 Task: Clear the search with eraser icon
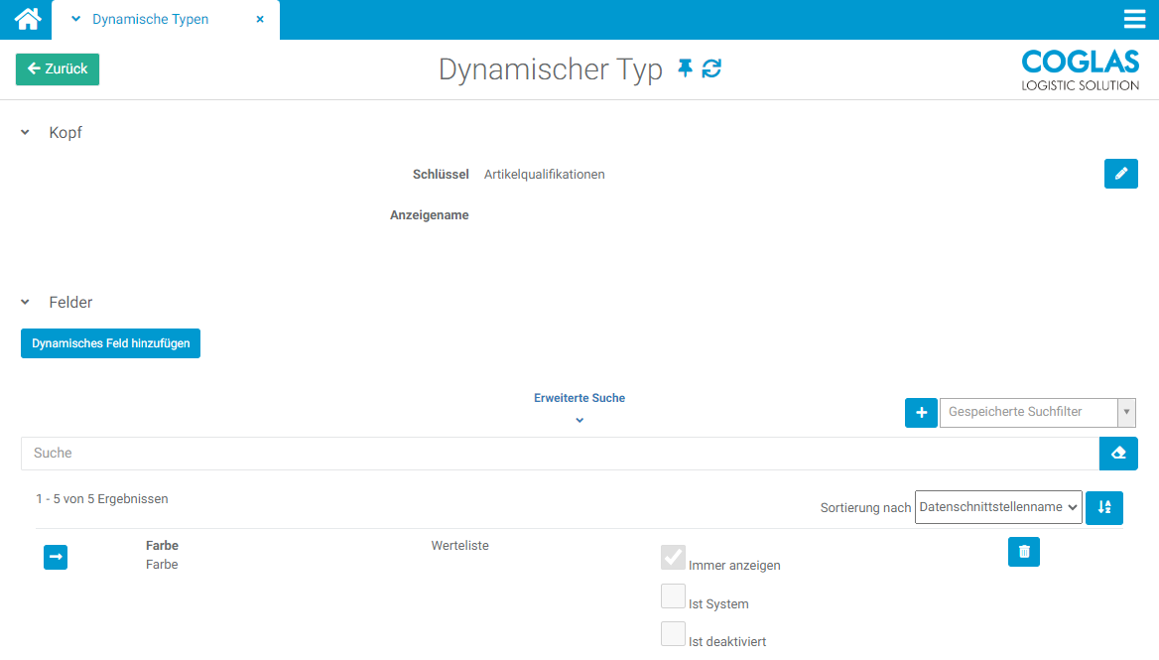click(1118, 453)
